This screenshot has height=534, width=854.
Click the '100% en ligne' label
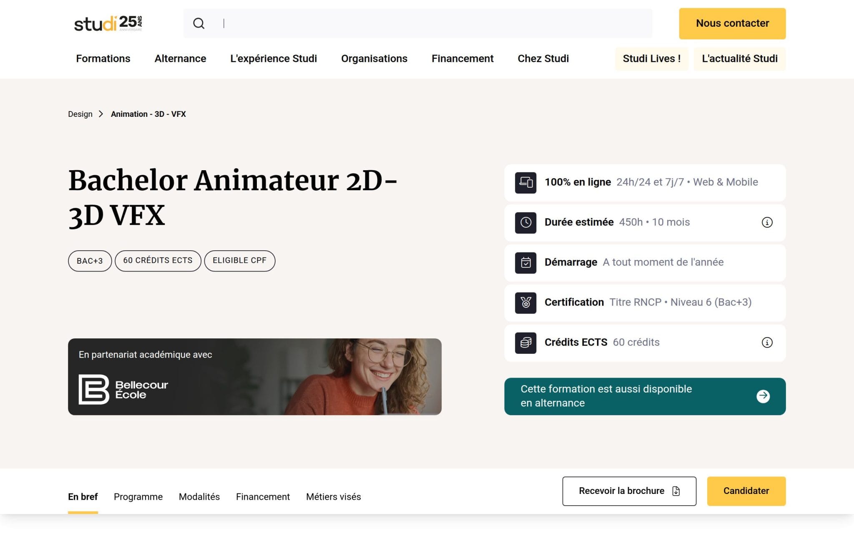click(578, 182)
